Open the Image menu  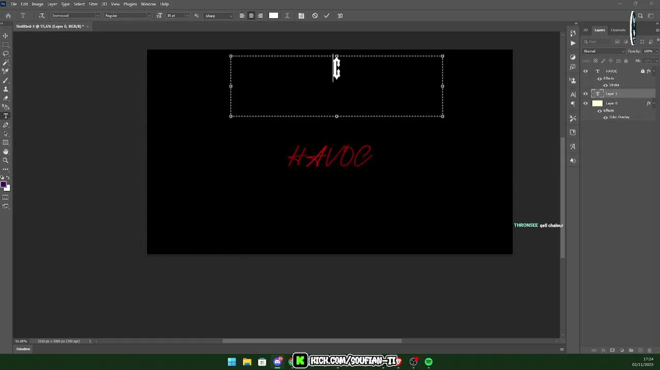38,4
